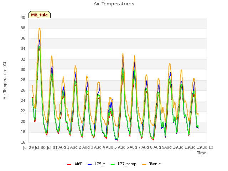Select the li75_t legend label
The width and height of the screenshot is (228, 171).
point(100,164)
